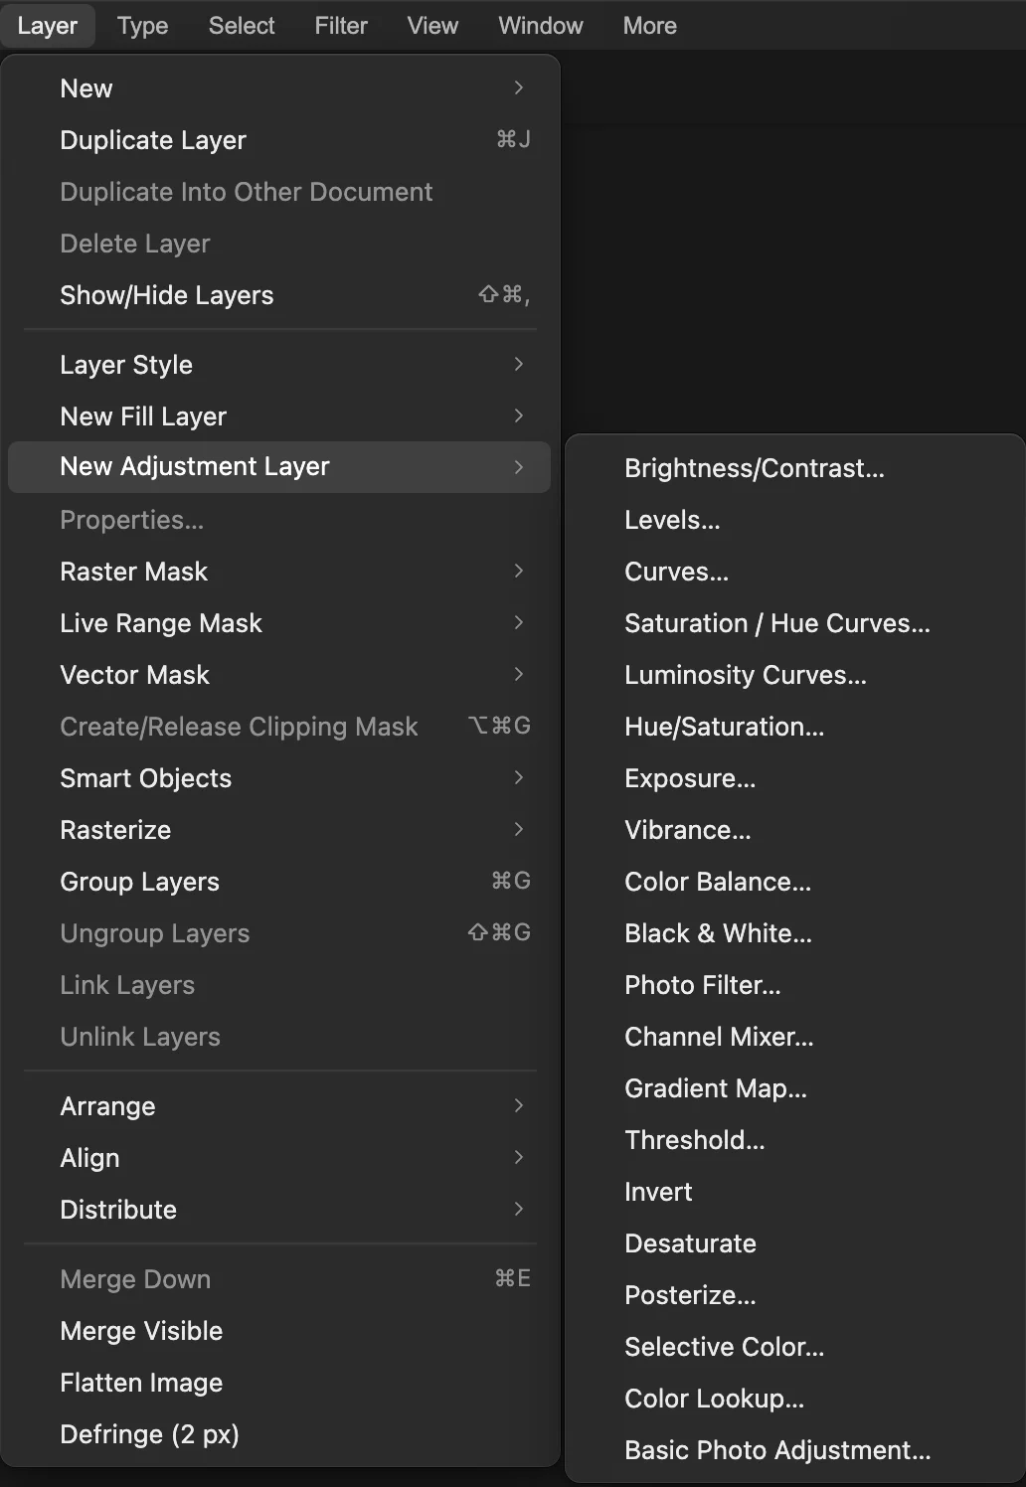The width and height of the screenshot is (1026, 1487).
Task: Choose Group Layers
Action: coord(279,882)
